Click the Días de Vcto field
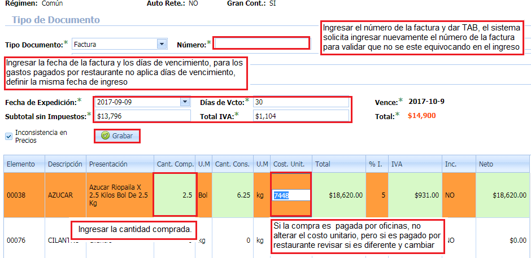The height and width of the screenshot is (258, 531). click(301, 102)
